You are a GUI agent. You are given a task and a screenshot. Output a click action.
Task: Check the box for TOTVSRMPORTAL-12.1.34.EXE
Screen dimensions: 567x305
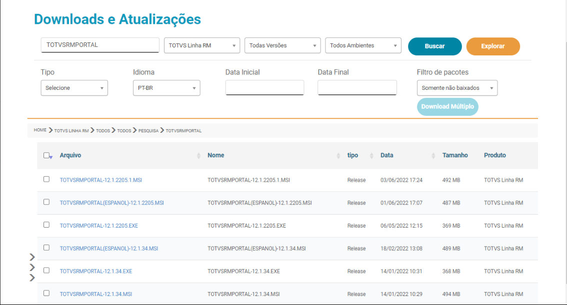[46, 271]
